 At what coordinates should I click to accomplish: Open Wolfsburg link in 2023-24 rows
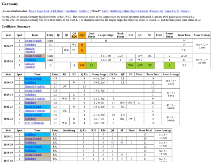click(x=30, y=95)
